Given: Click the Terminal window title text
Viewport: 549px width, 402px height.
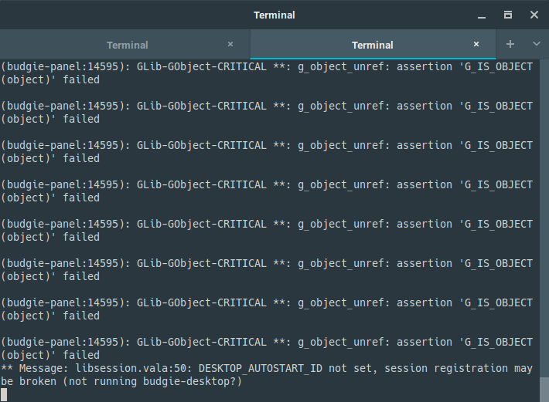Looking at the screenshot, I should 274,15.
